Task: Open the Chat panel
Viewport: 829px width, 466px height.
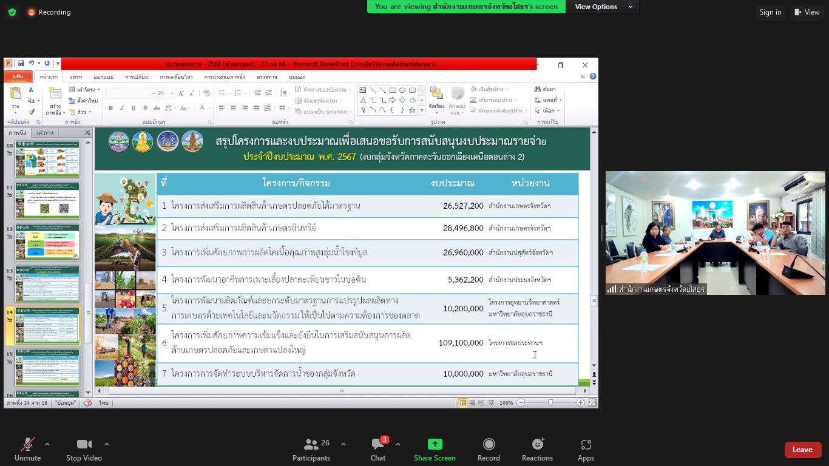Action: coord(378,450)
